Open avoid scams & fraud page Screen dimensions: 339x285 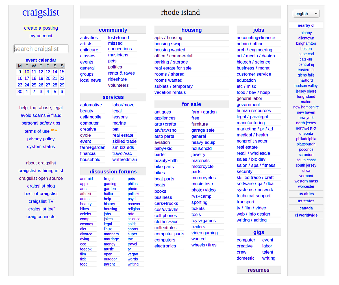41,115
